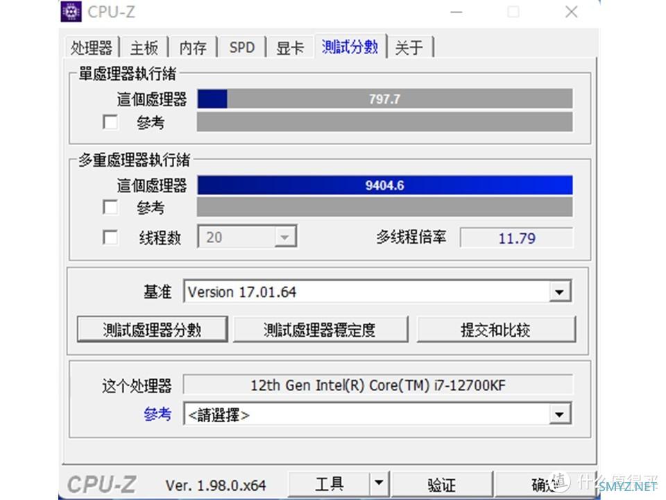
Task: Select the 測試分數 tab
Action: [350, 47]
